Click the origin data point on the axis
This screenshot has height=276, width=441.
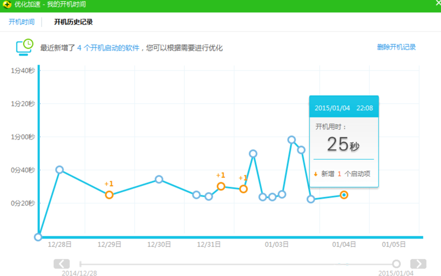tap(38, 237)
